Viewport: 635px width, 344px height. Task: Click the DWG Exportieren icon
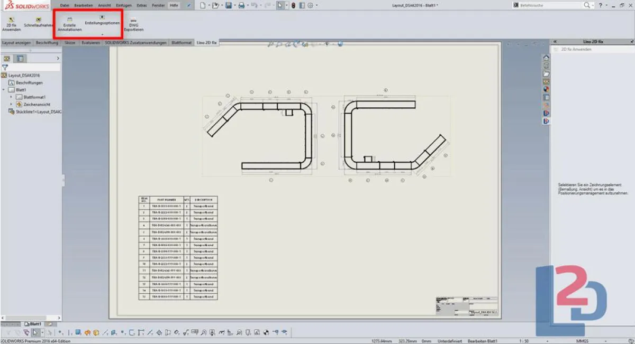pyautogui.click(x=134, y=23)
